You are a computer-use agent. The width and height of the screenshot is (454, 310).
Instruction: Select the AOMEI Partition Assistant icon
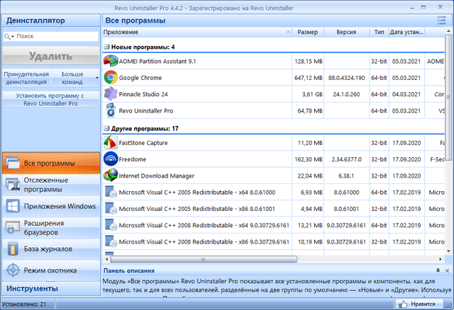[x=111, y=61]
